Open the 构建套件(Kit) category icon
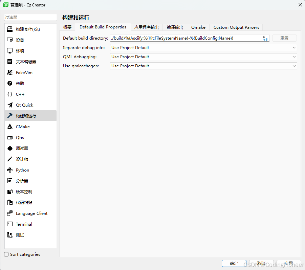 [x=10, y=29]
